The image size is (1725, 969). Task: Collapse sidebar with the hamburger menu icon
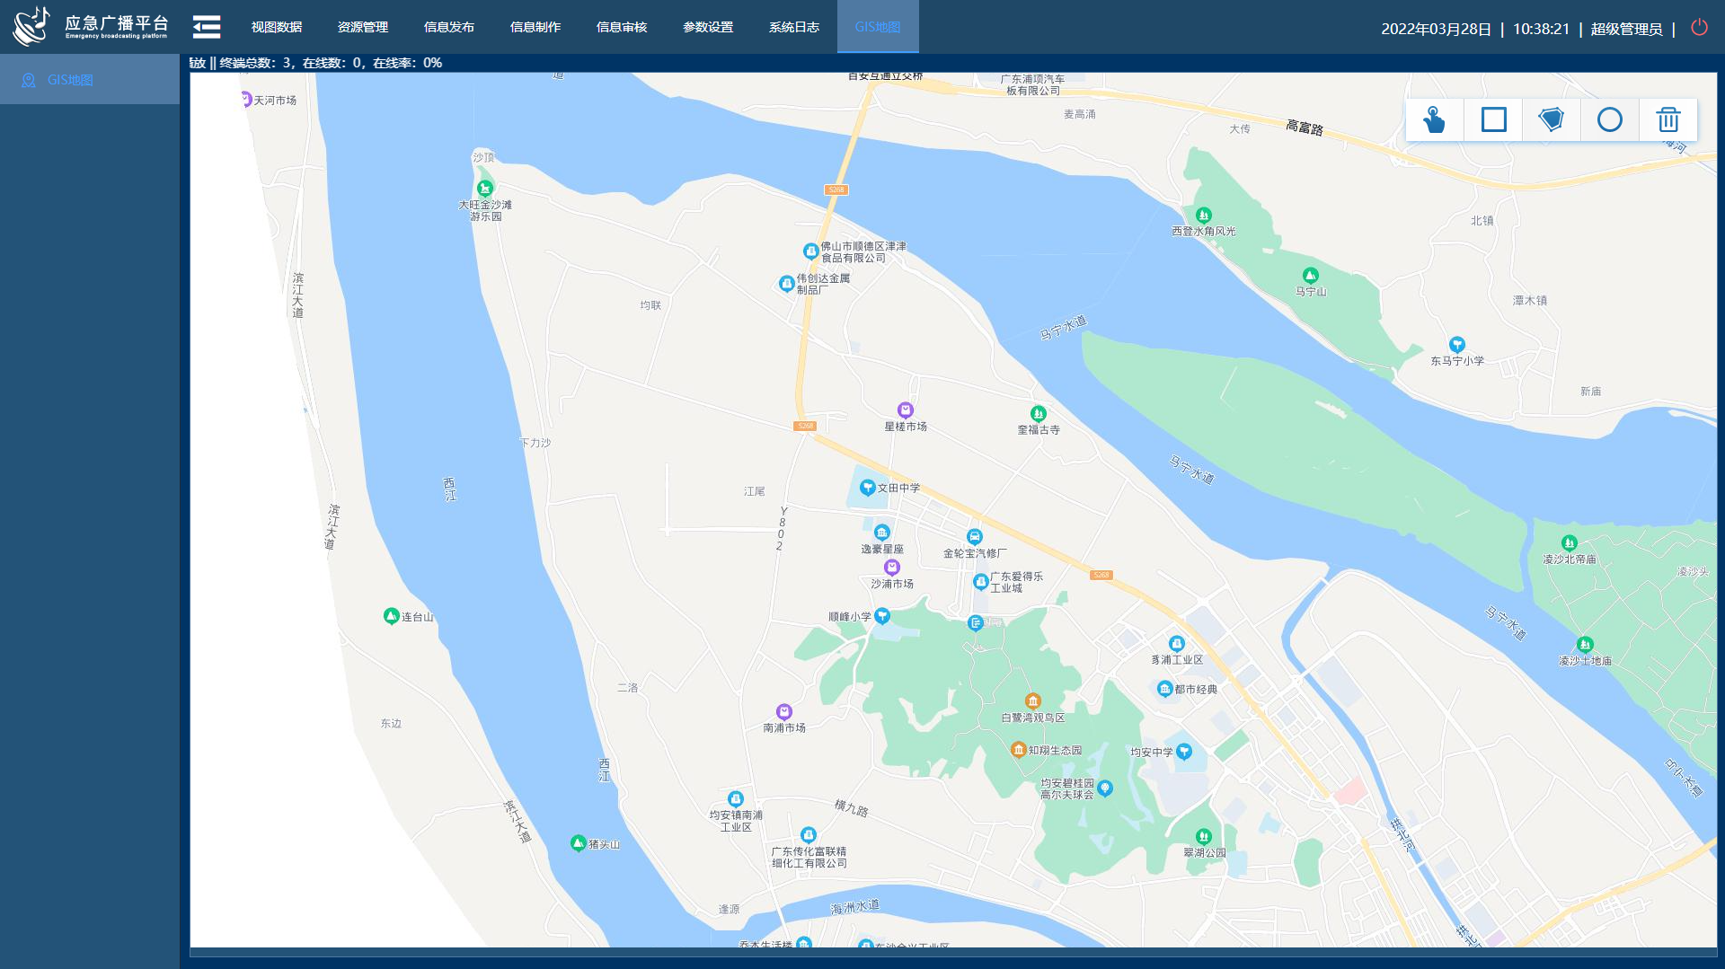click(x=207, y=27)
